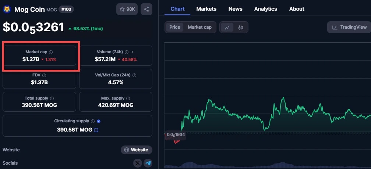Click the Mog Coin logo icon
This screenshot has height=169, width=371.
(x=7, y=9)
